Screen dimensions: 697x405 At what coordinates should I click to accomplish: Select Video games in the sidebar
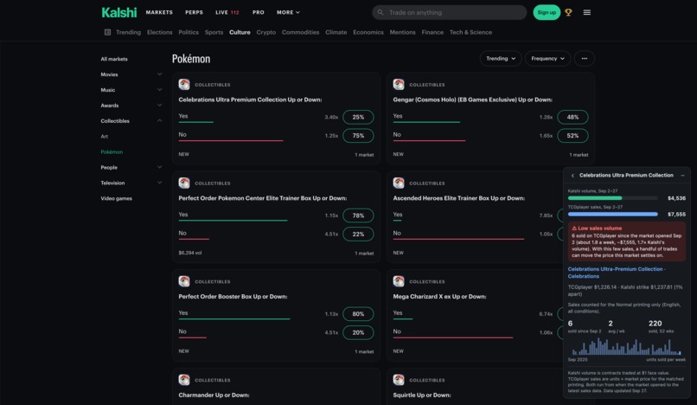(116, 198)
